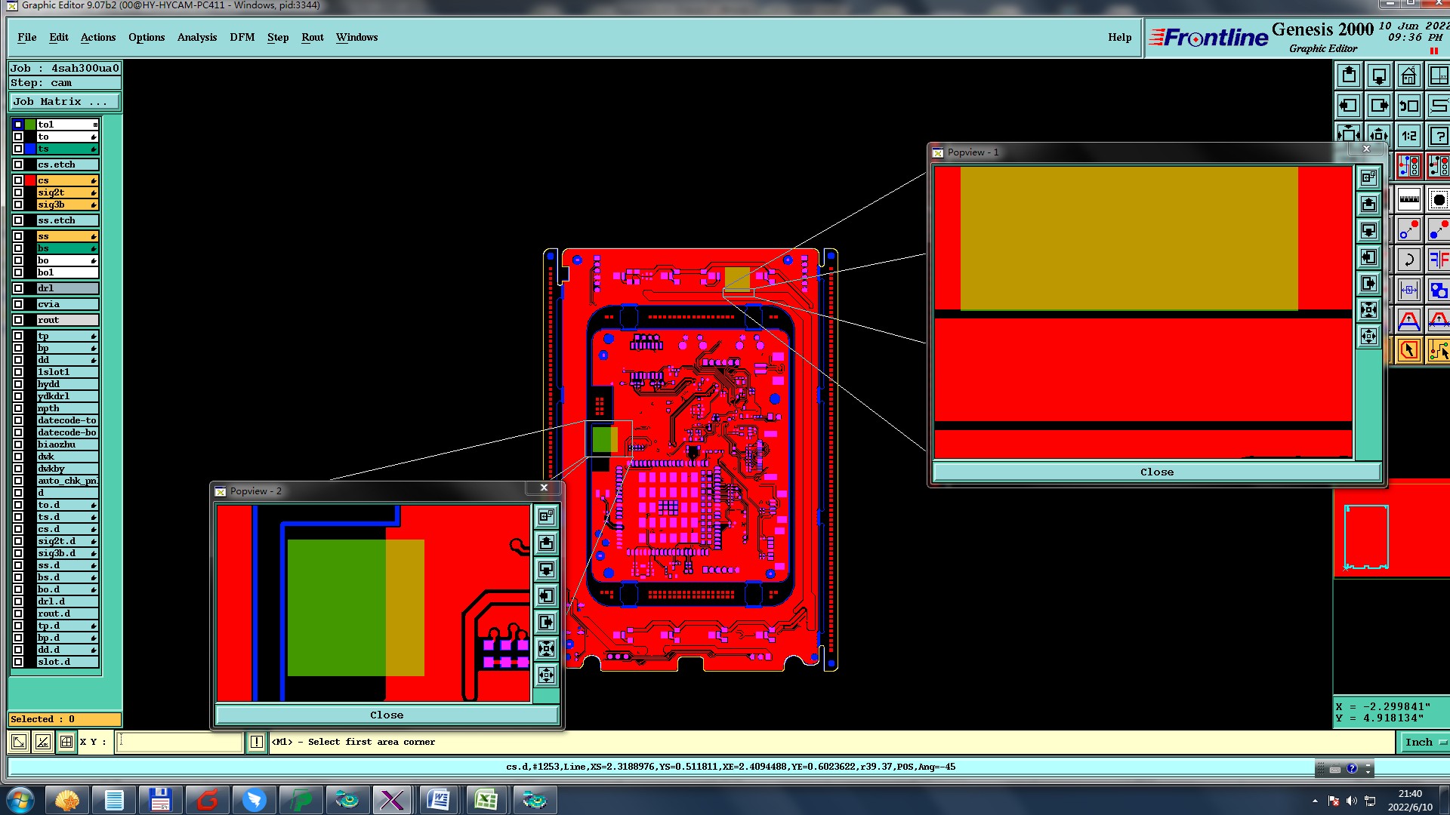The image size is (1450, 815).
Task: Click the 1:2 zoom scale icon
Action: click(1409, 136)
